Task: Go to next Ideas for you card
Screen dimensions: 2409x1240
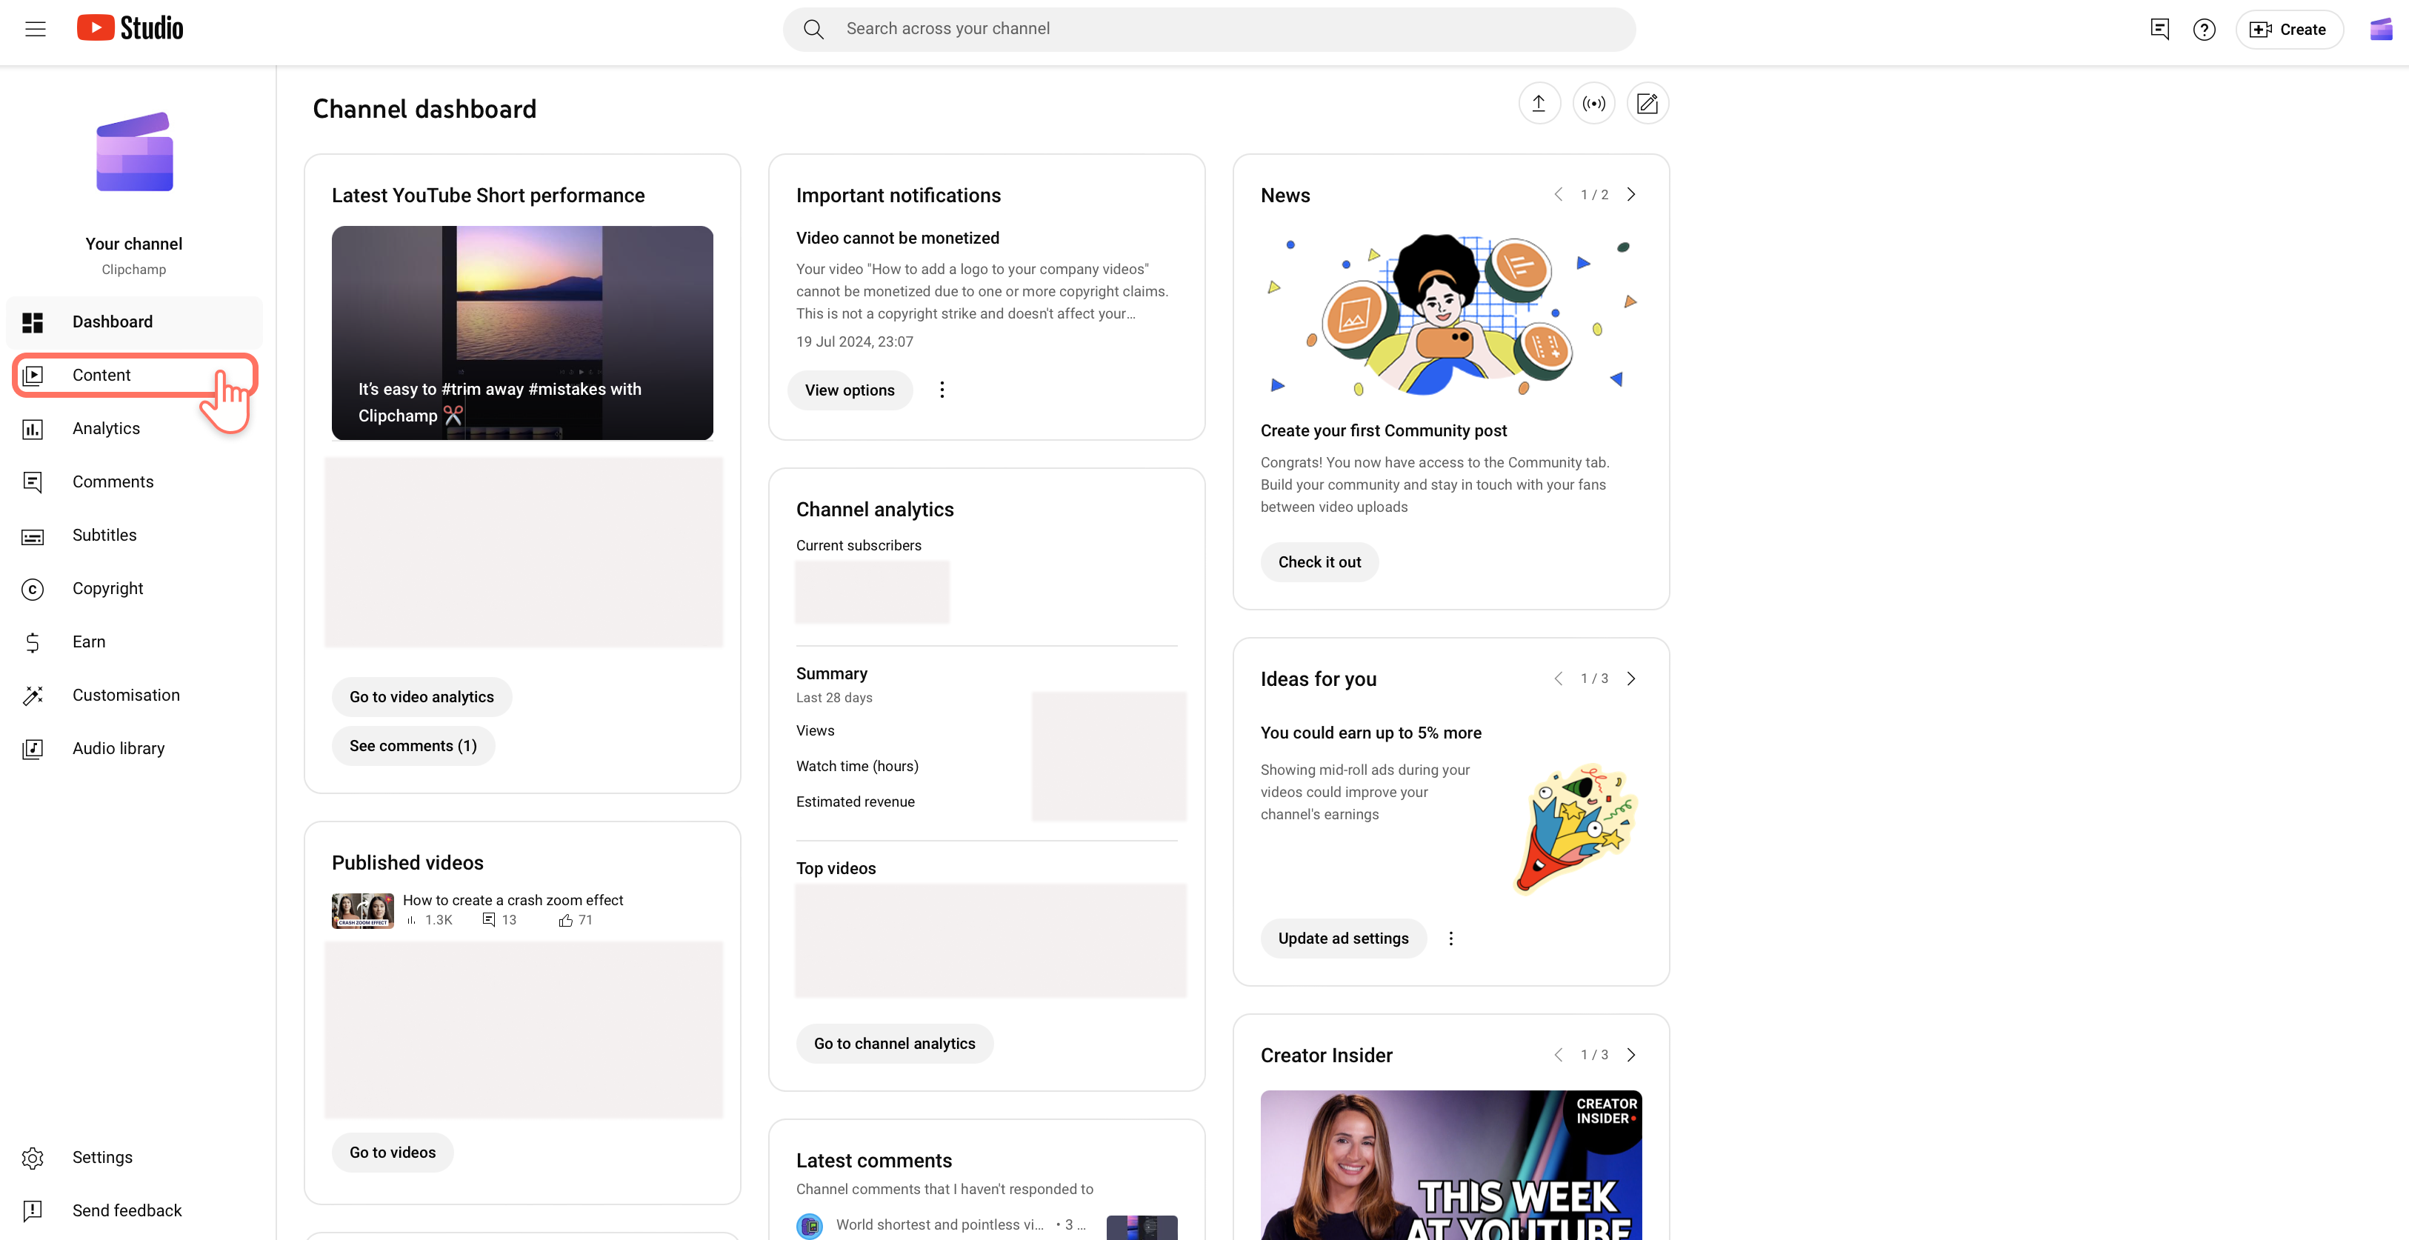Action: 1631,679
